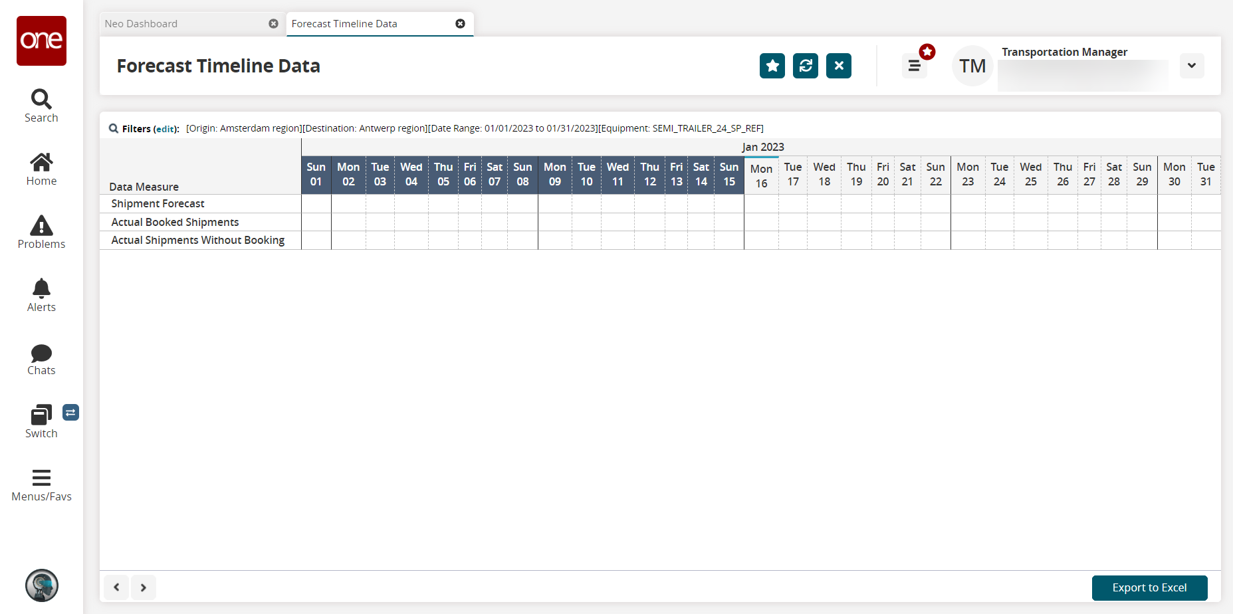This screenshot has height=614, width=1233.
Task: Switch to the Neo Dashboard tab
Action: [x=141, y=24]
